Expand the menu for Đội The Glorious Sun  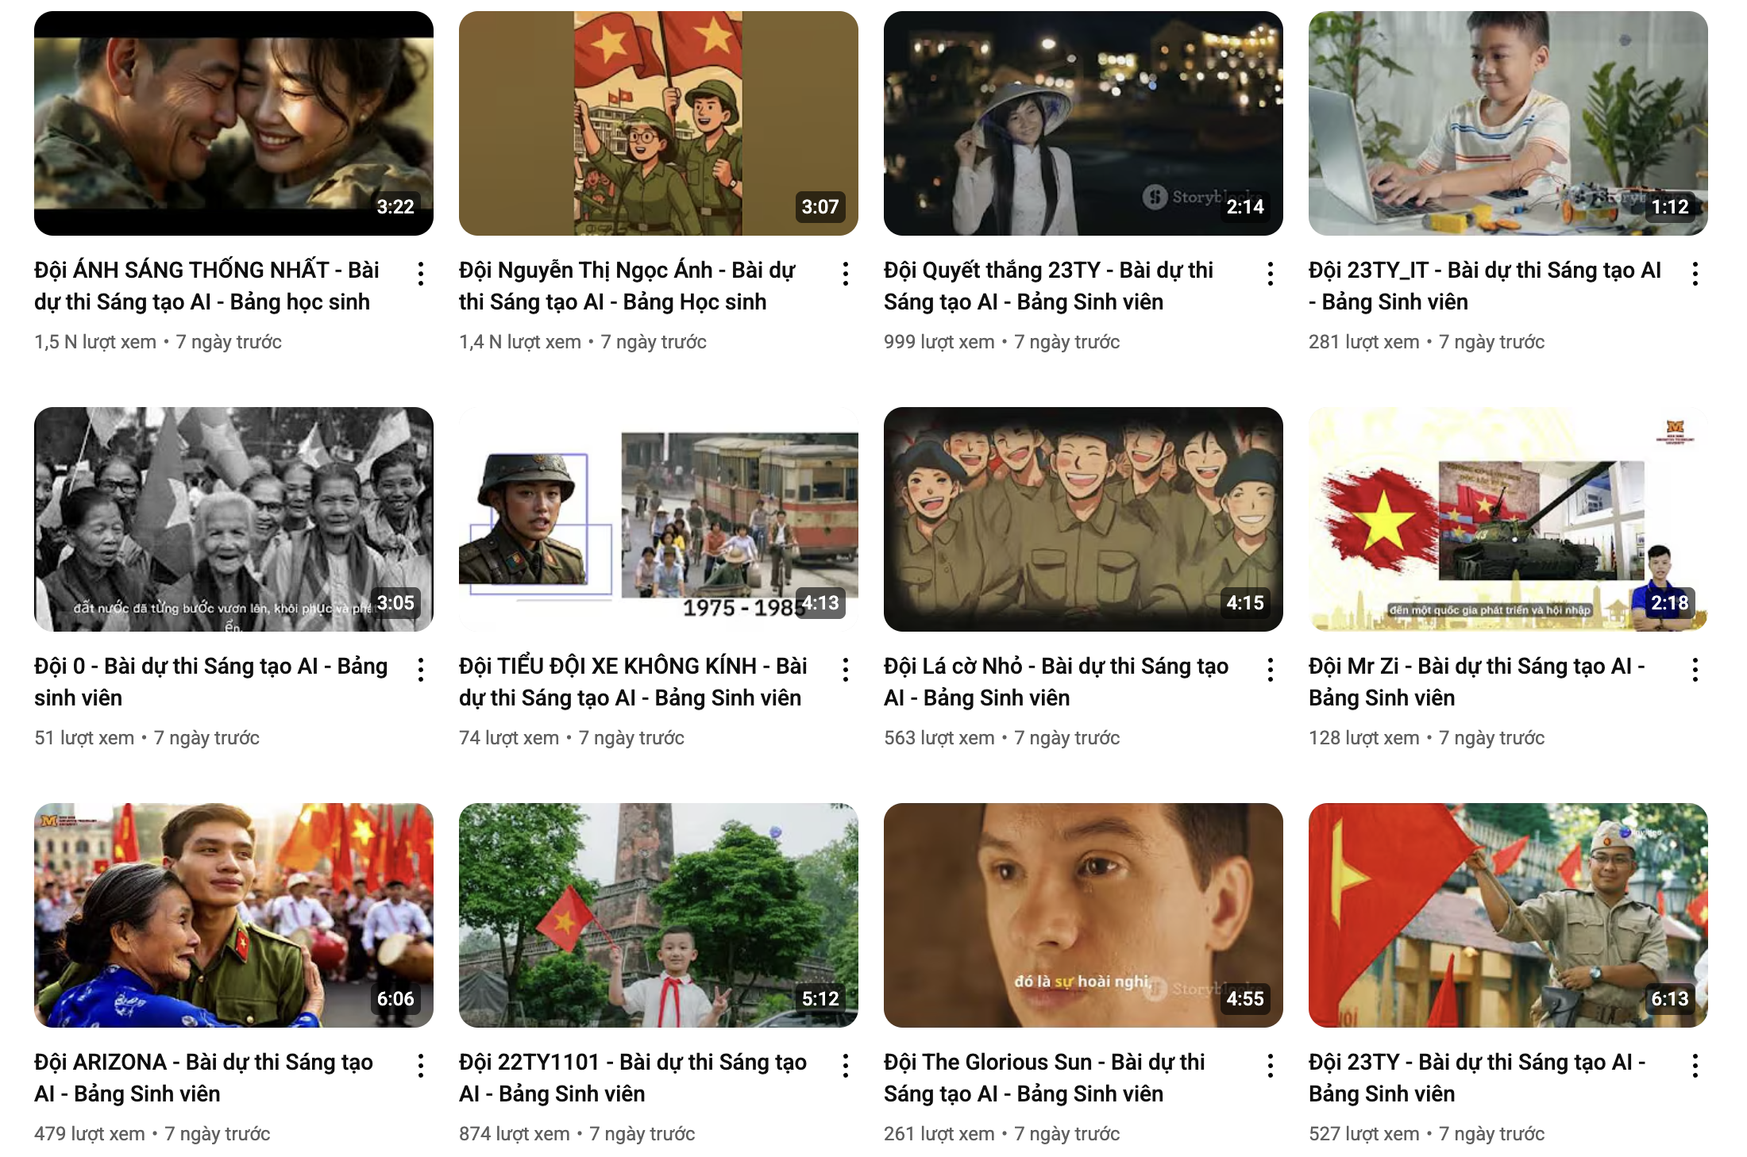point(1271,1066)
